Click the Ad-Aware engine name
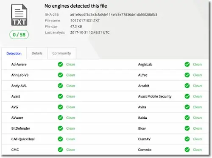 [x=19, y=65]
